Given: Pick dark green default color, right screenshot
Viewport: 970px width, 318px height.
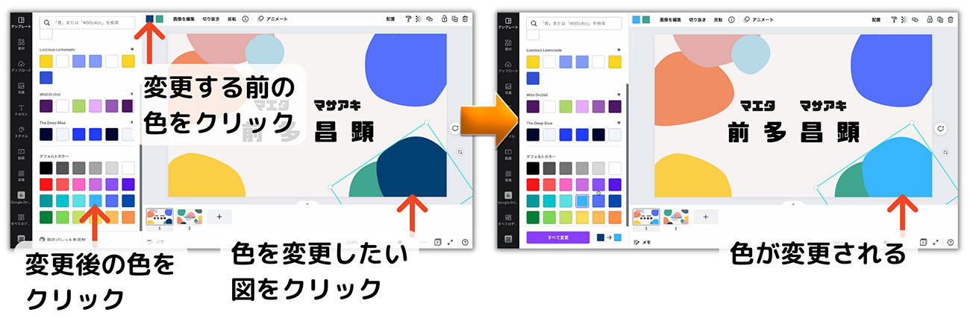Looking at the screenshot, I should [533, 217].
